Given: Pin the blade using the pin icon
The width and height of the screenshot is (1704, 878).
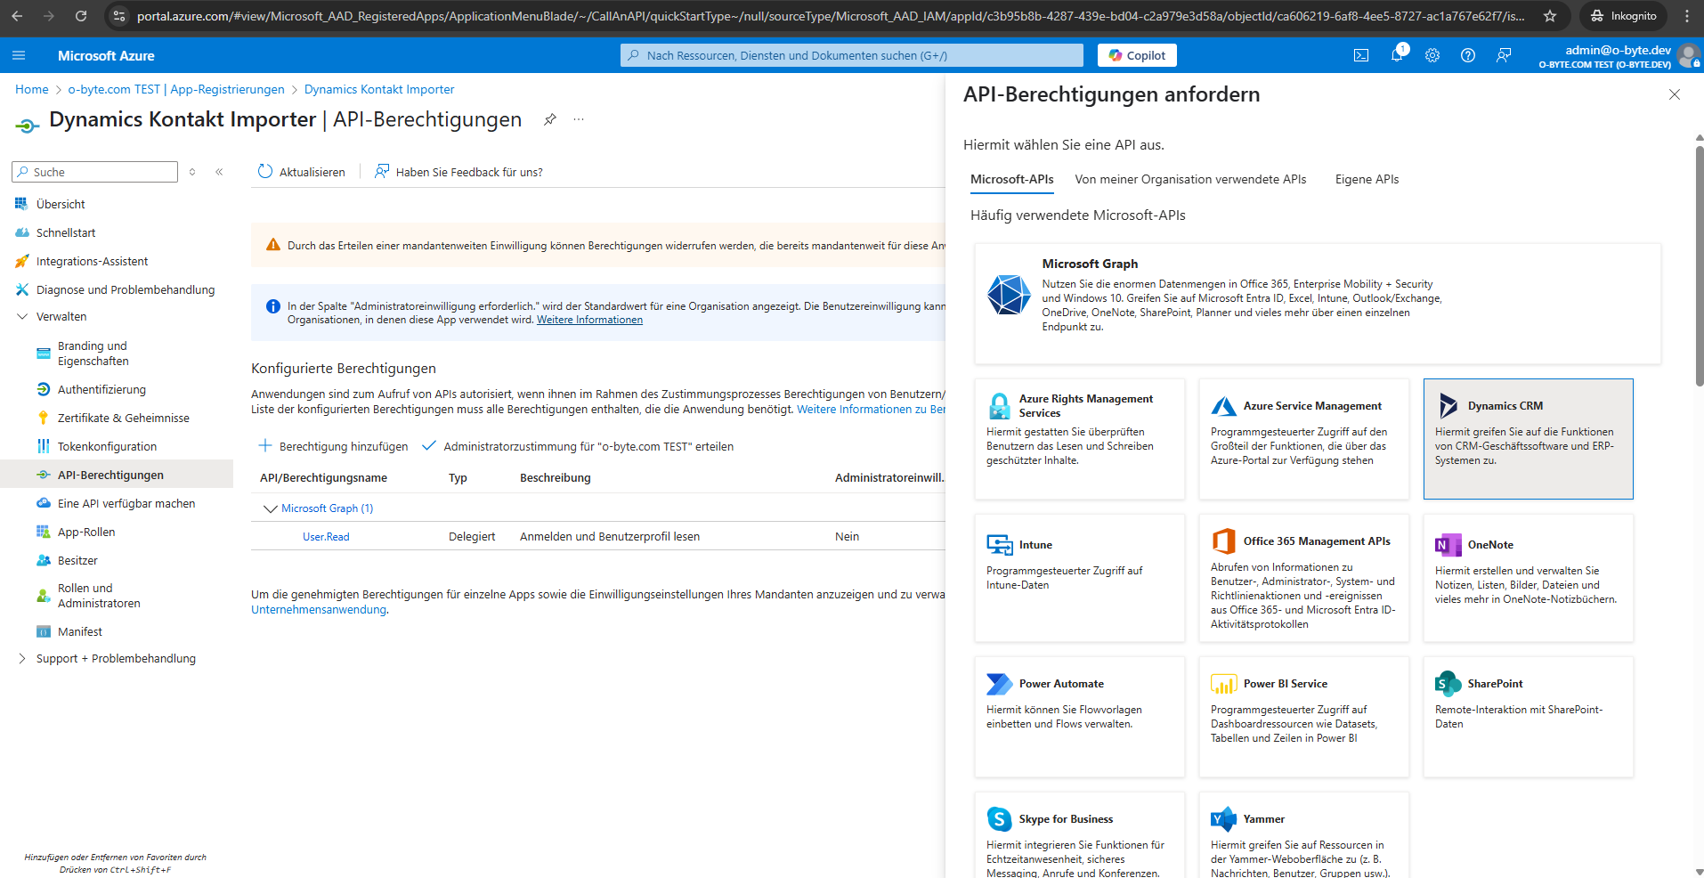Looking at the screenshot, I should (x=550, y=119).
